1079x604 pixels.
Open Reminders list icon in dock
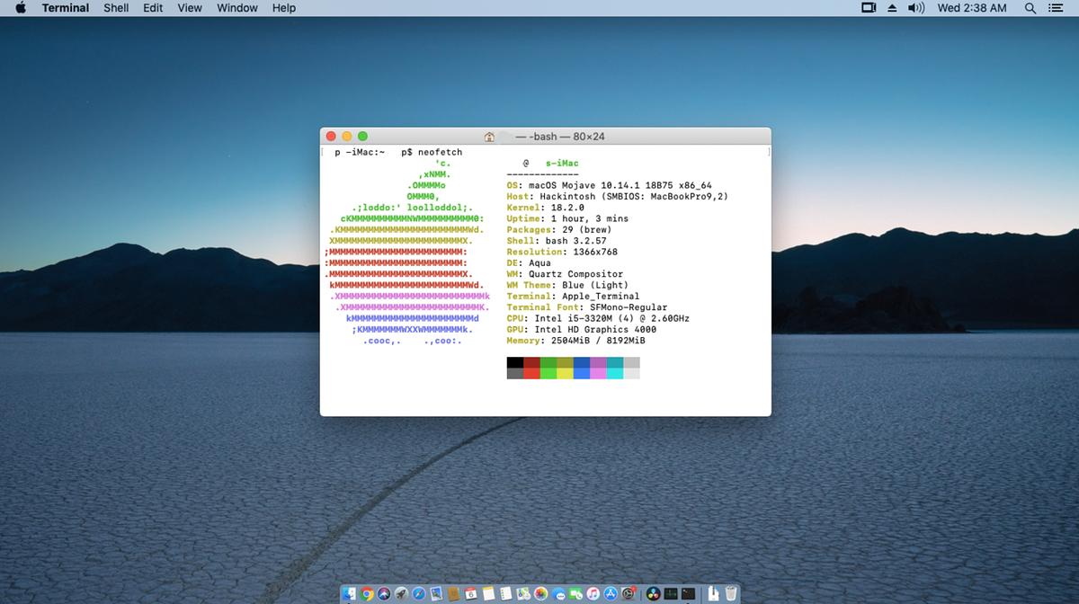click(505, 593)
